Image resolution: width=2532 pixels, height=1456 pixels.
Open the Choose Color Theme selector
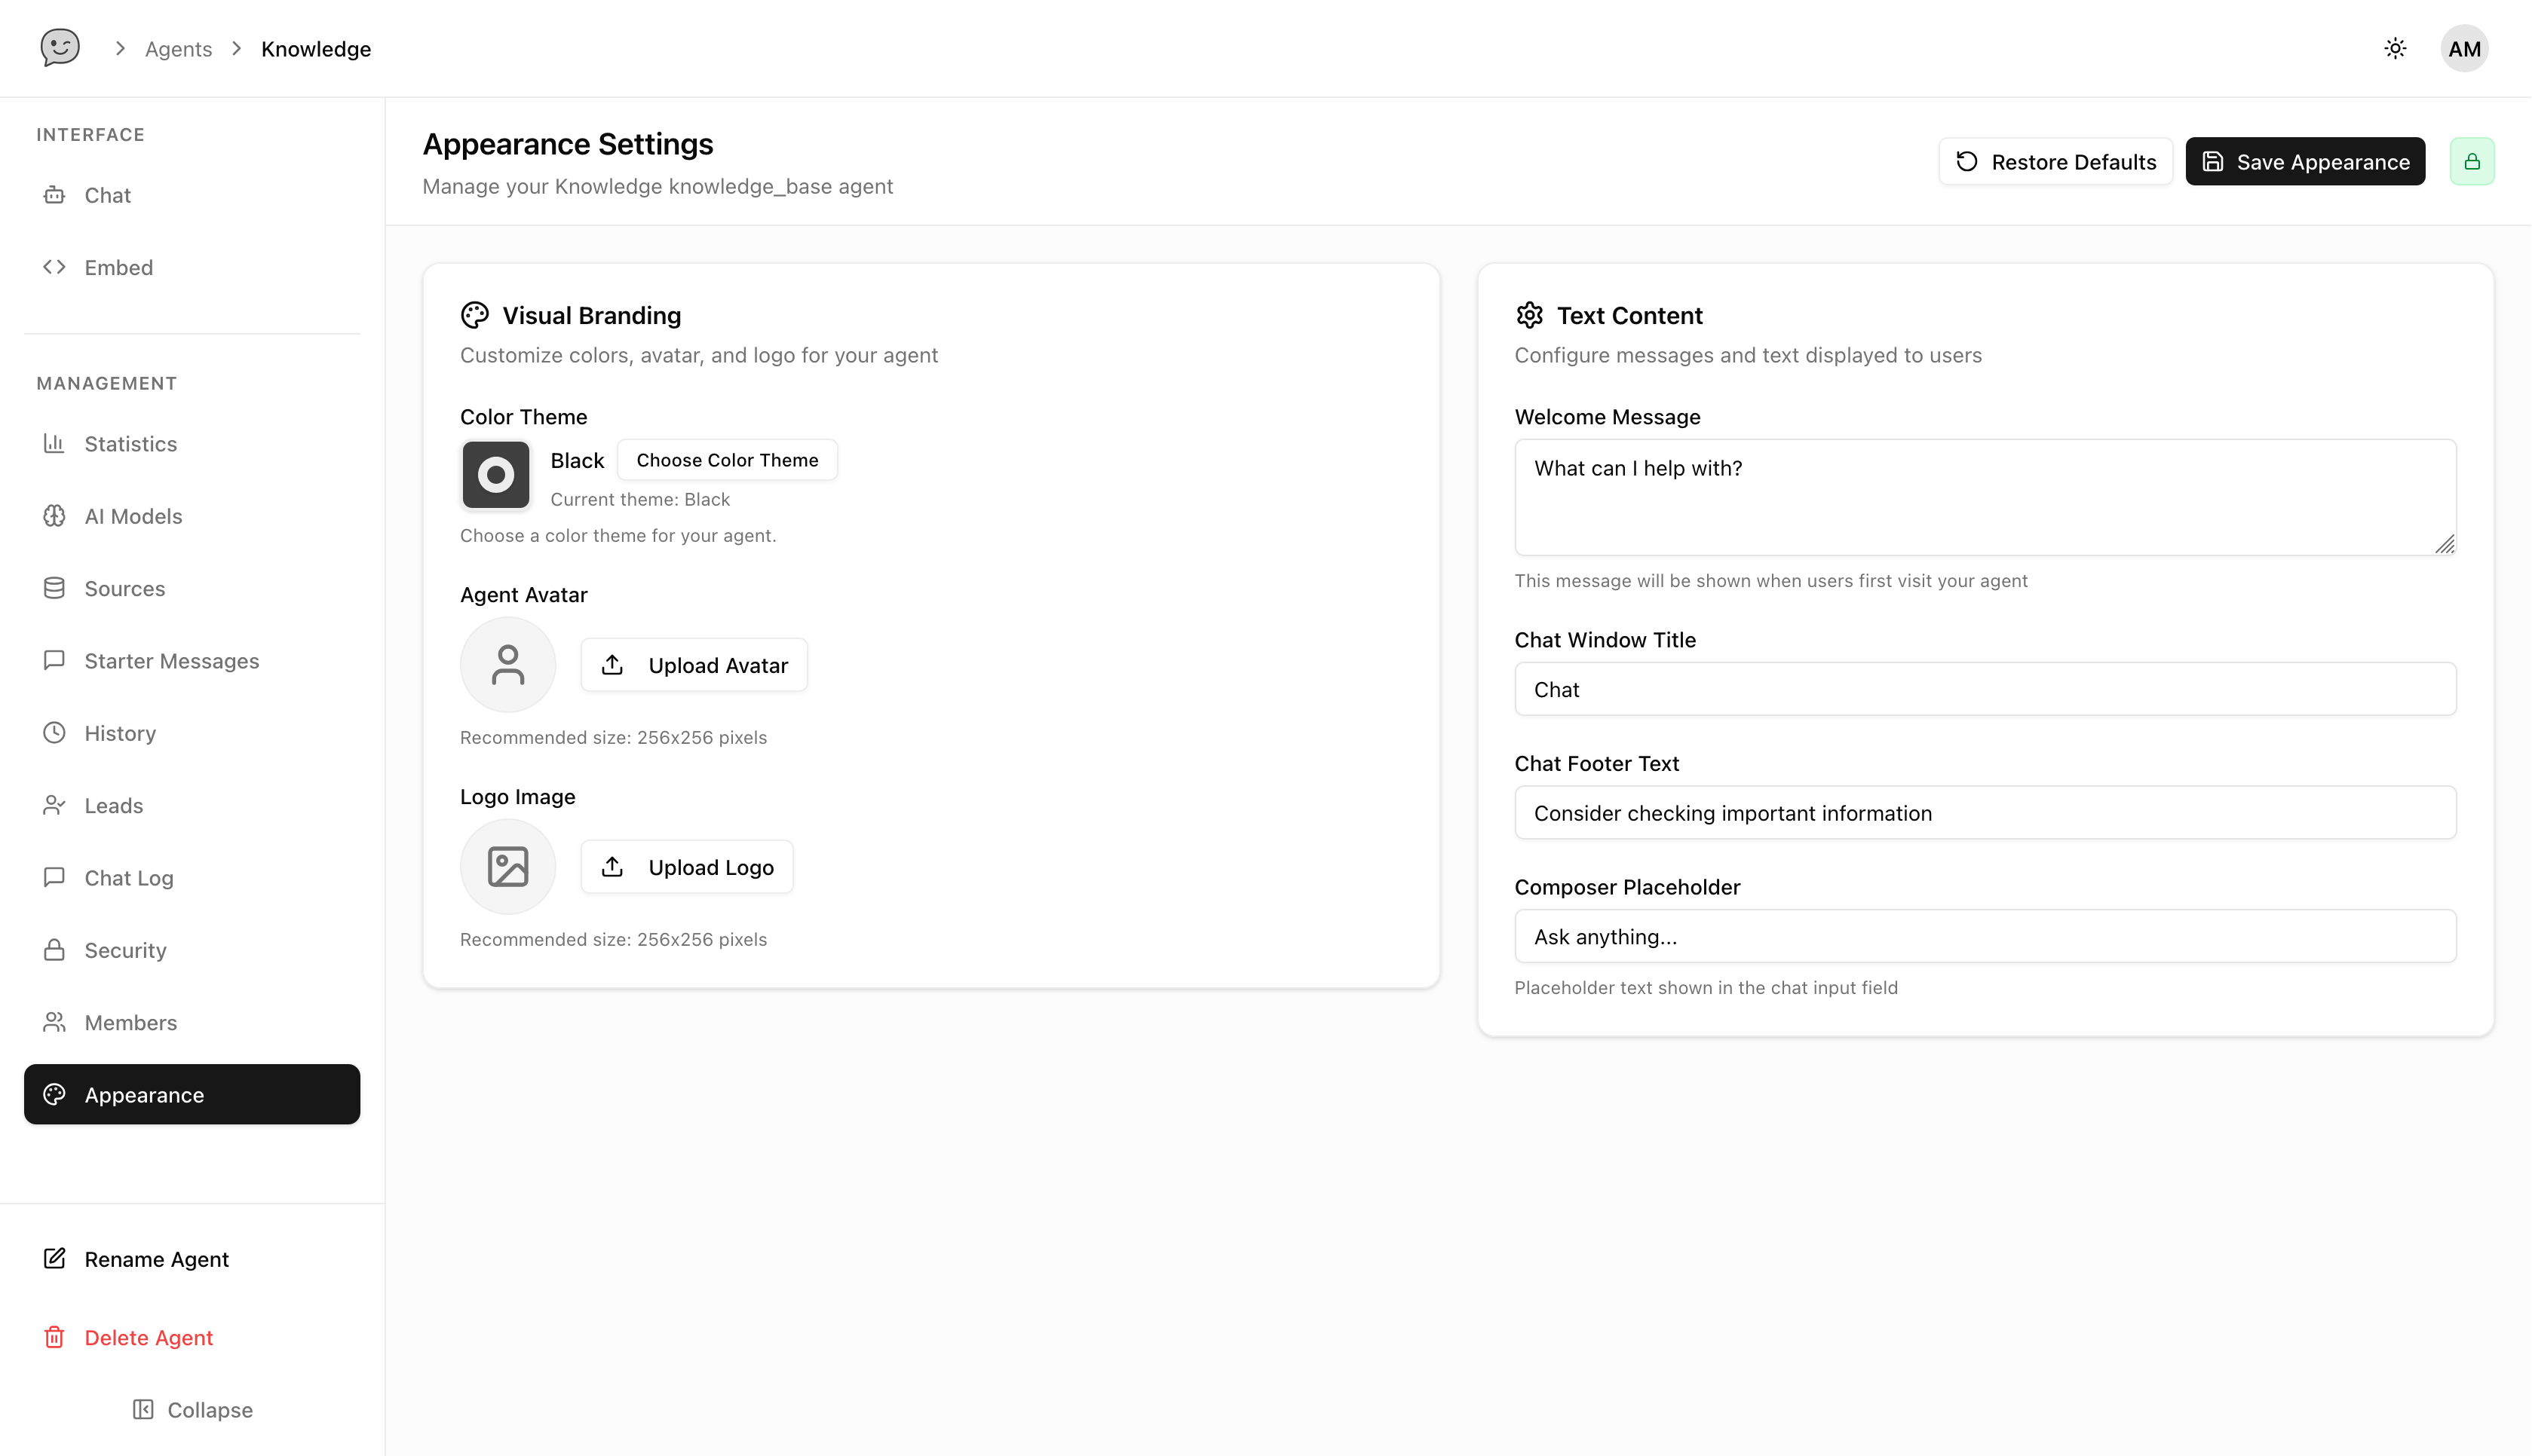tap(728, 459)
